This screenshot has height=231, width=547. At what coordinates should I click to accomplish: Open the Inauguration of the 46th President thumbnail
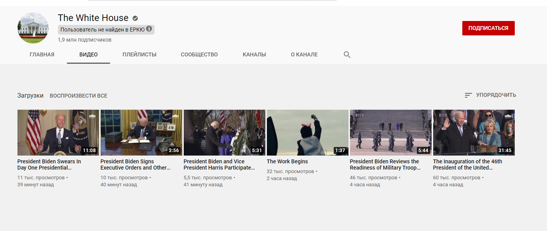click(474, 133)
